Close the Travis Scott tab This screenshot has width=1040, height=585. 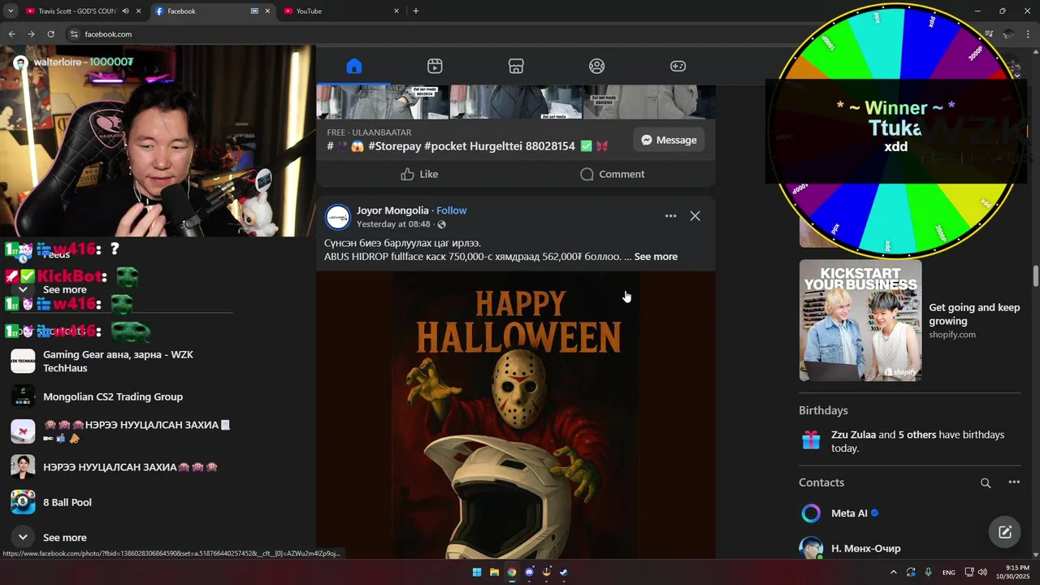click(139, 11)
